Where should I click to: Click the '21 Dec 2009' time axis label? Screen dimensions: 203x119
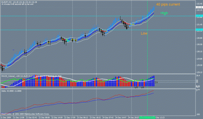click(x=6, y=118)
